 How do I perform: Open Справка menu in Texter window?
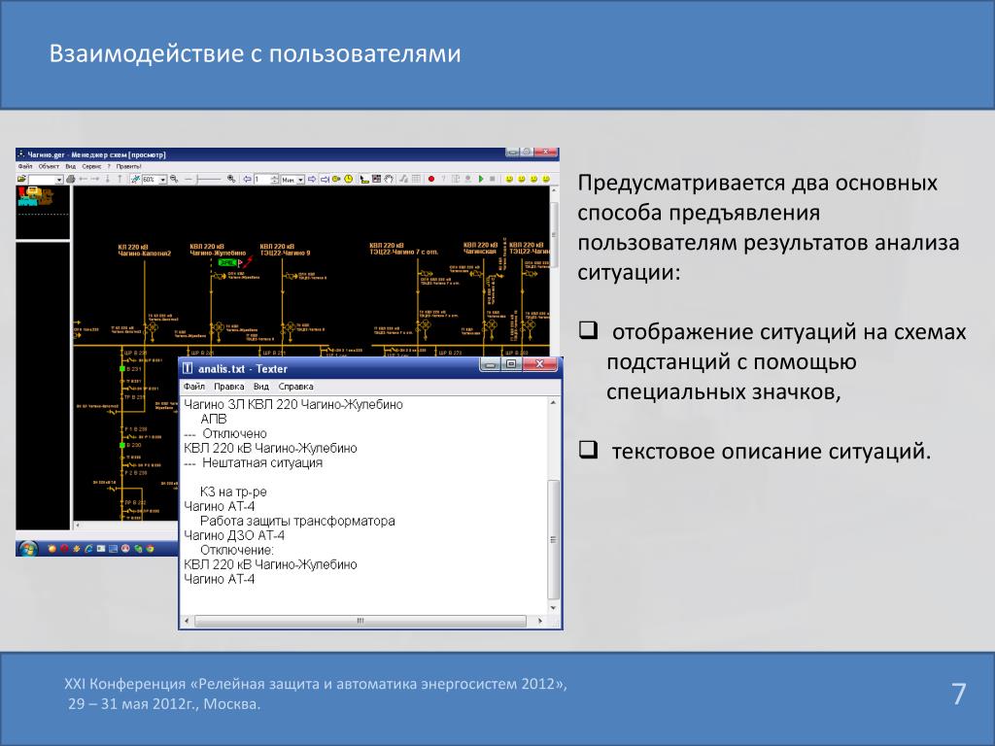[295, 387]
